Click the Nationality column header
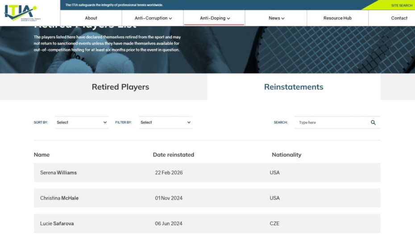This screenshot has width=415, height=234. click(x=286, y=155)
